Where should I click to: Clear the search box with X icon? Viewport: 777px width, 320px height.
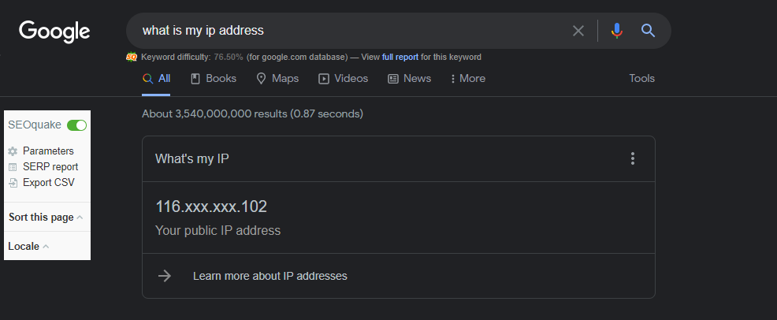tap(578, 31)
